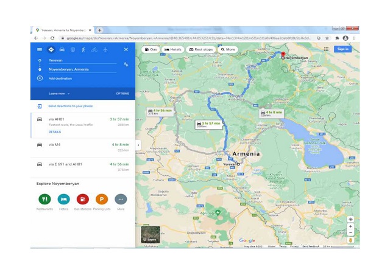The height and width of the screenshot is (275, 390).
Task: Close the directions panel
Action: tap(126, 49)
